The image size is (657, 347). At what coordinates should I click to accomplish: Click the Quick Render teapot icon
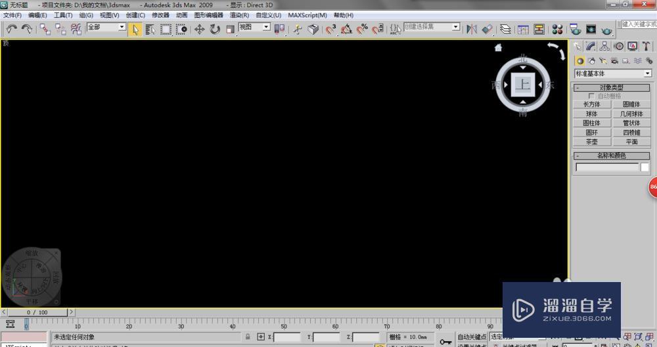point(606,30)
